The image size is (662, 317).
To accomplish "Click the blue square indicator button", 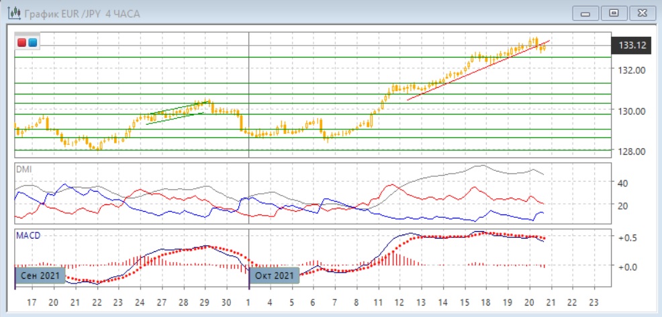I will pyautogui.click(x=32, y=44).
